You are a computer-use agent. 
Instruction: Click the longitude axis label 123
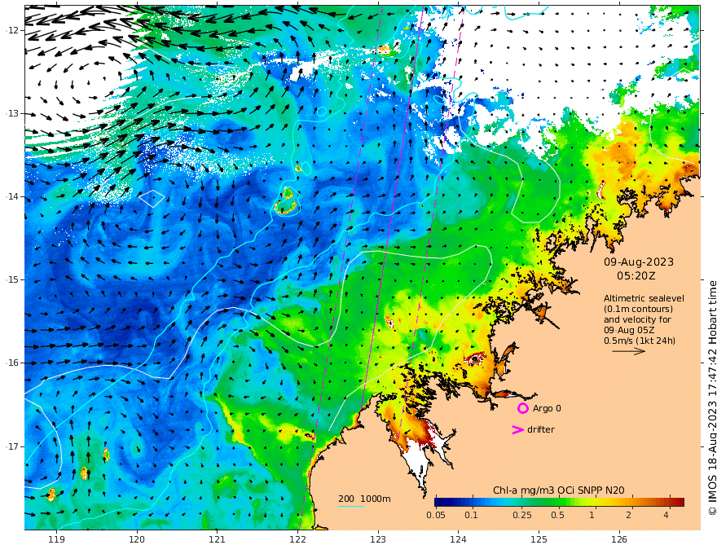378,540
